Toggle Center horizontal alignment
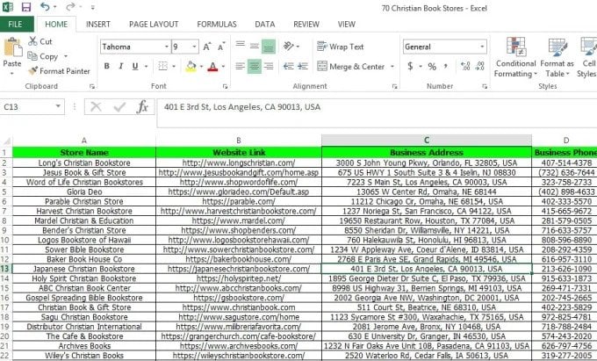The height and width of the screenshot is (361, 597). click(x=255, y=67)
